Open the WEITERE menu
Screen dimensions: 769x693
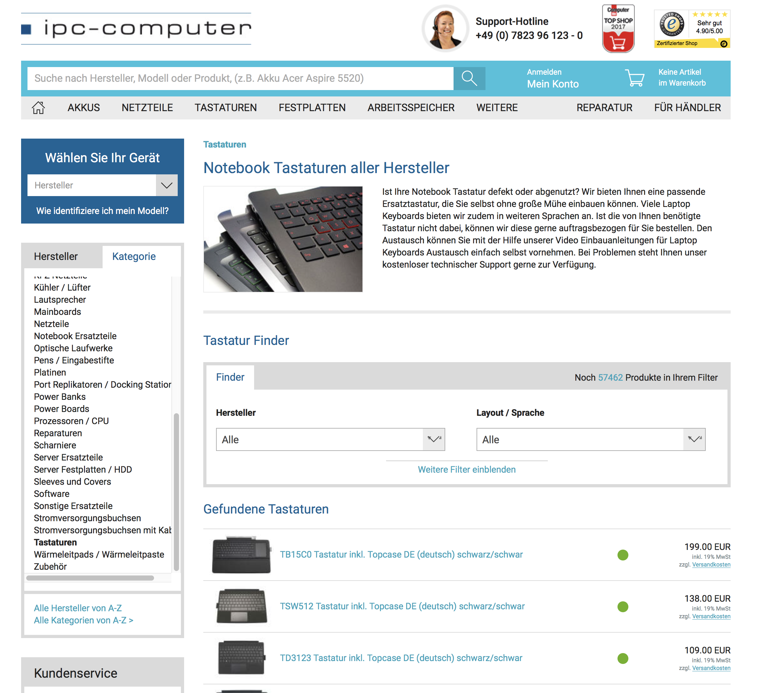click(497, 108)
